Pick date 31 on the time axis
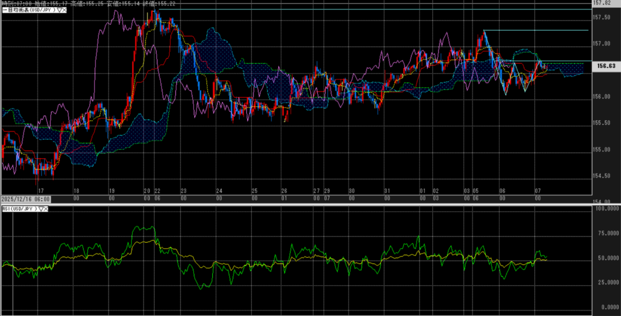Image resolution: width=621 pixels, height=316 pixels. (x=387, y=190)
